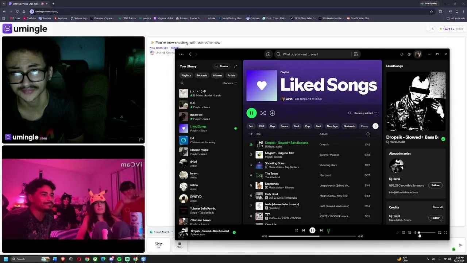467x263 pixels.
Task: Open Spotify notifications bell
Action: tap(402, 54)
